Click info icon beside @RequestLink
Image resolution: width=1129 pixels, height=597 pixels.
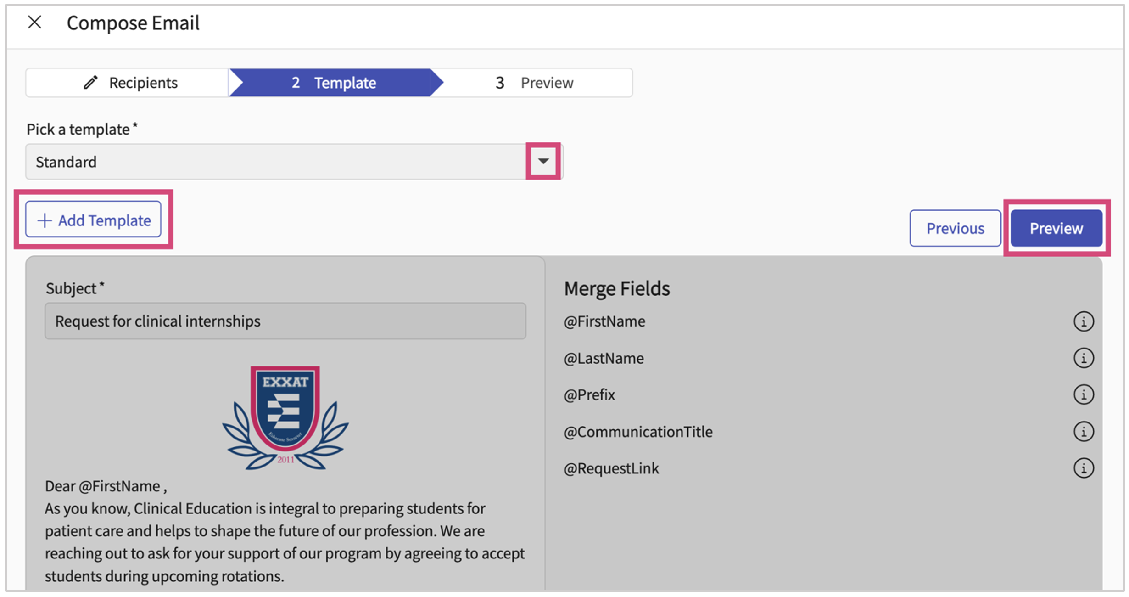[1083, 468]
